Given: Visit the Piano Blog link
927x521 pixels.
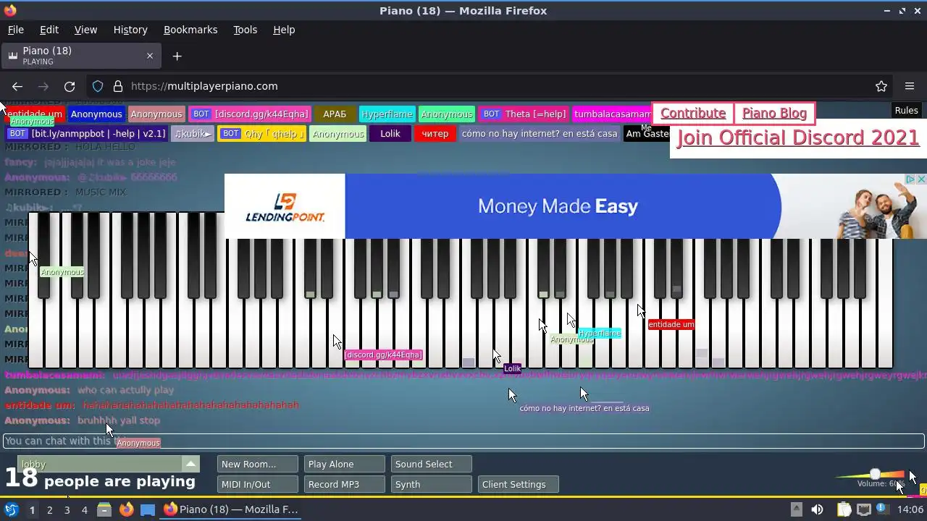Looking at the screenshot, I should [774, 113].
